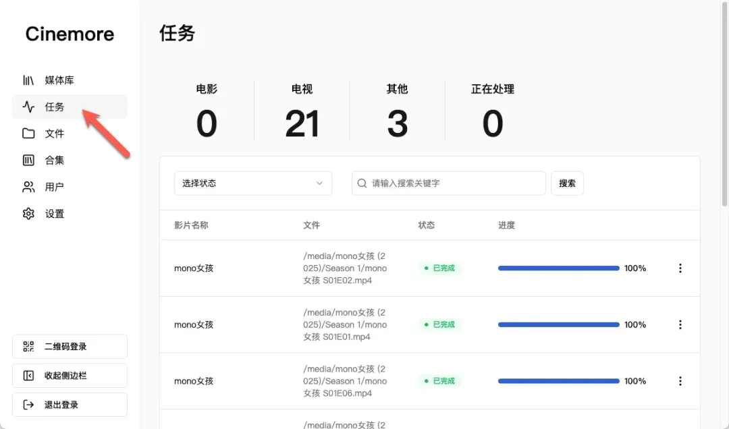729x429 pixels.
Task: Click the QR code icon next to 二维码登录
Action: pyautogui.click(x=28, y=346)
